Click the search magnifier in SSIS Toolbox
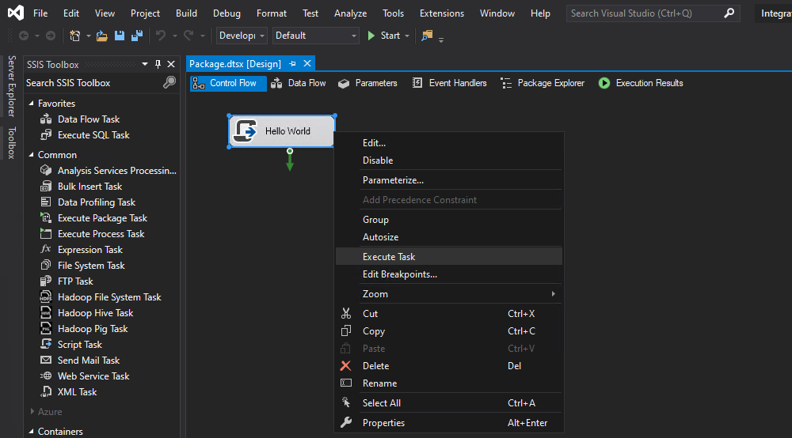The height and width of the screenshot is (438, 792). point(169,83)
